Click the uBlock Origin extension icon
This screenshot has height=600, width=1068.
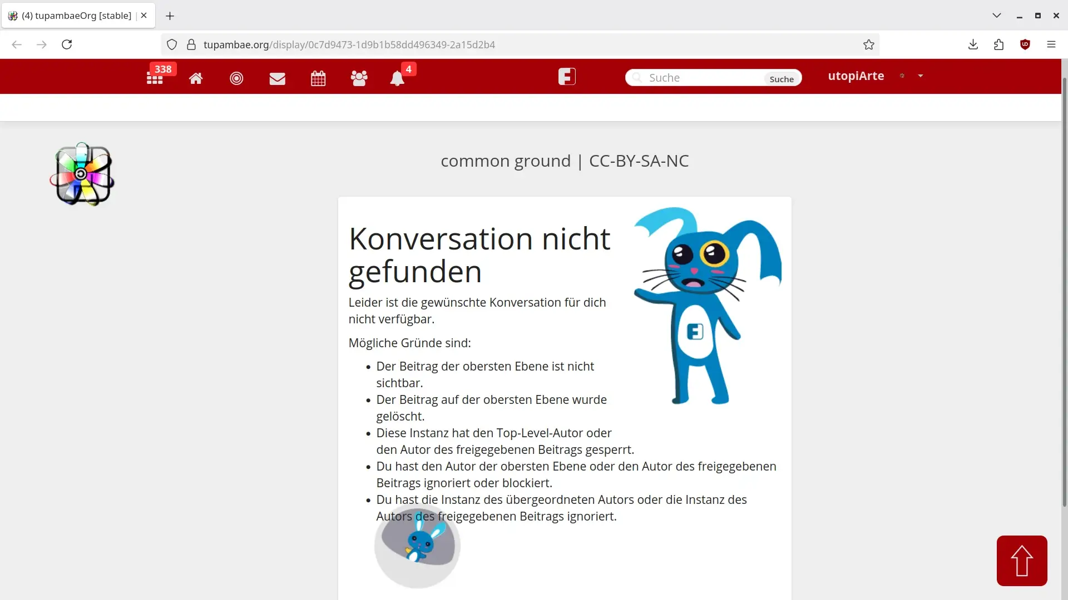pyautogui.click(x=1025, y=44)
